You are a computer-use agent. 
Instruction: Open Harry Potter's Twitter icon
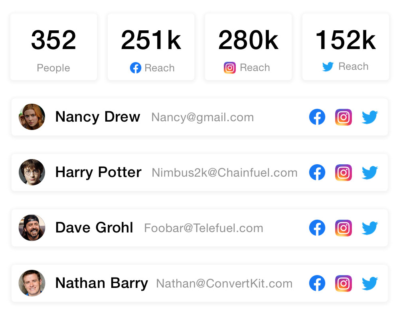tap(370, 173)
